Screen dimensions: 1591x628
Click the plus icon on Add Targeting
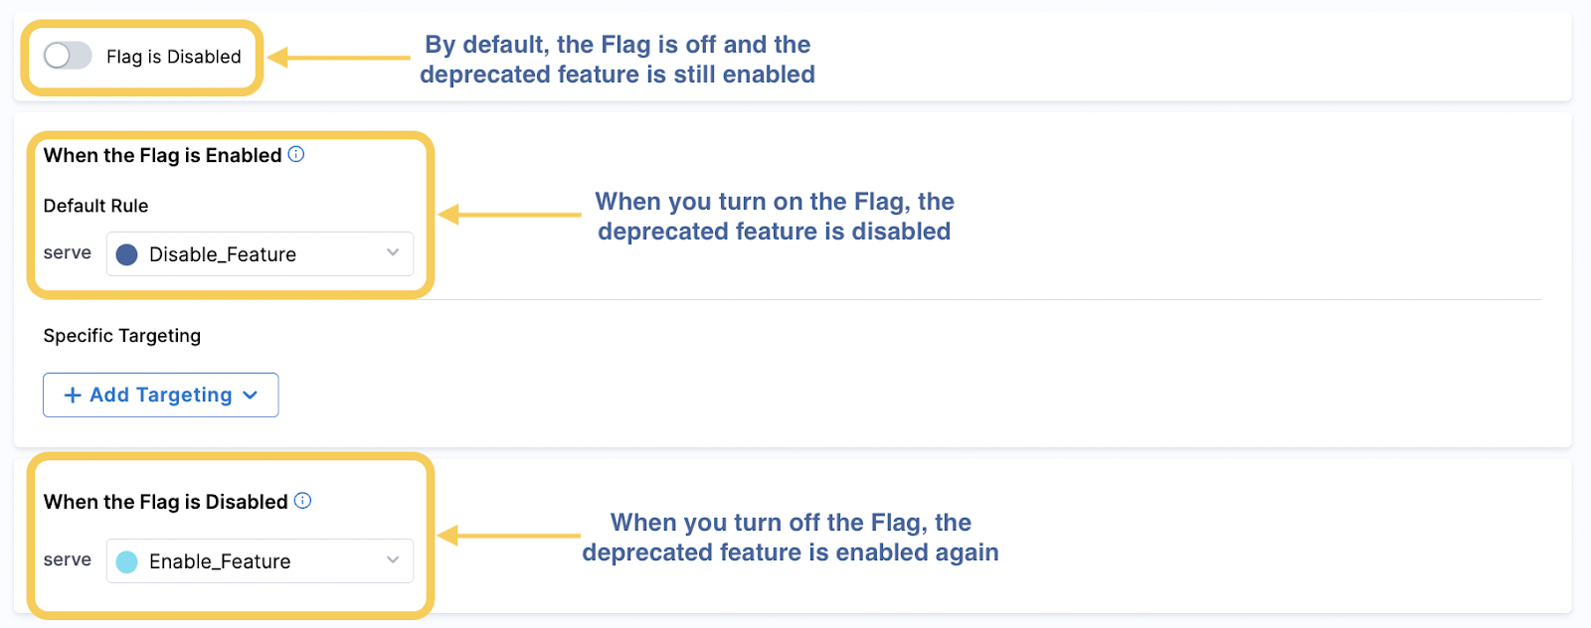point(72,394)
